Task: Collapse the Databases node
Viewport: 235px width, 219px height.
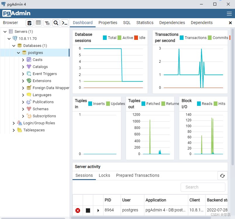Action: click(x=14, y=46)
